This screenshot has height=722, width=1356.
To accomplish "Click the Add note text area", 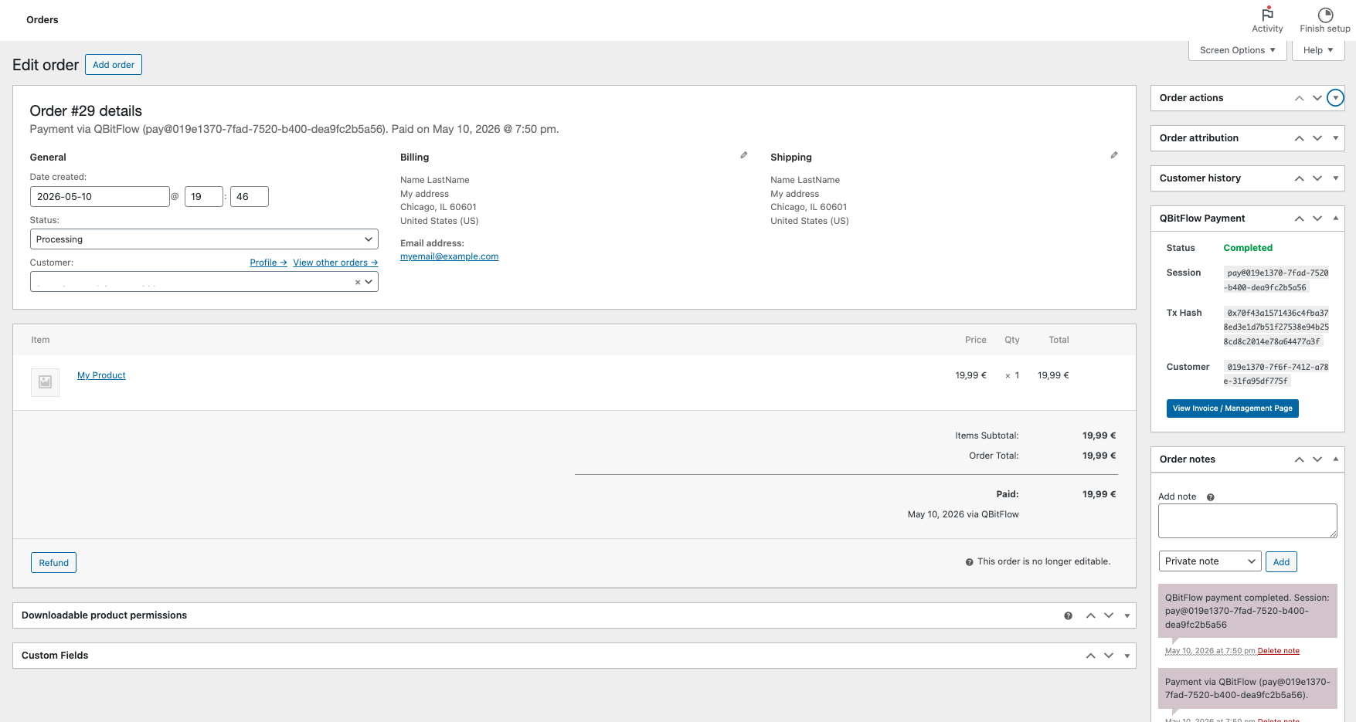I will pyautogui.click(x=1247, y=521).
